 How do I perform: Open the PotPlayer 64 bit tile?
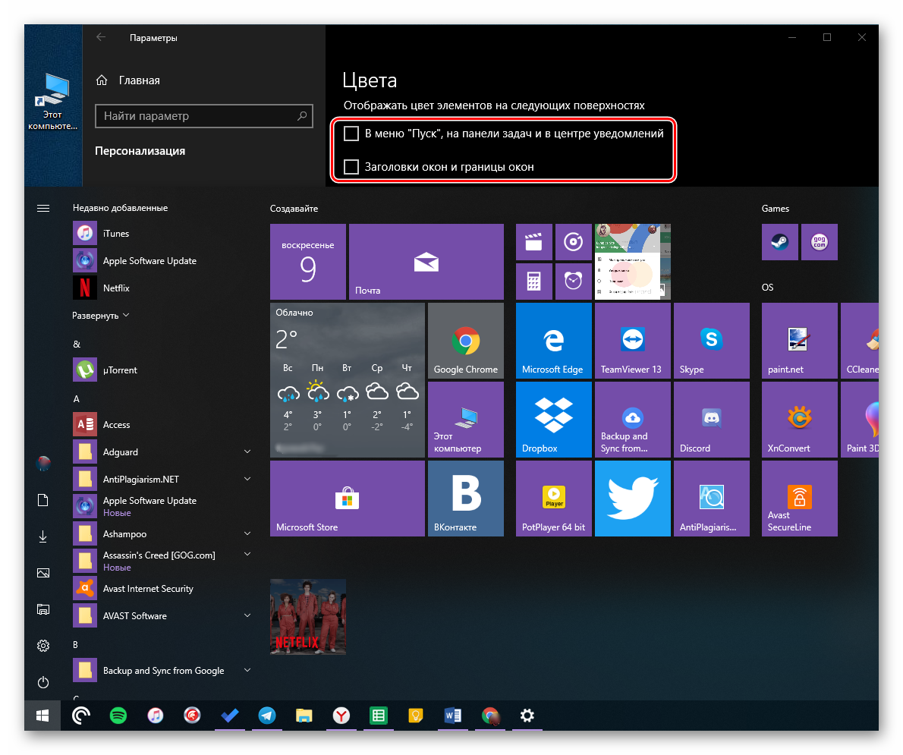(x=553, y=499)
